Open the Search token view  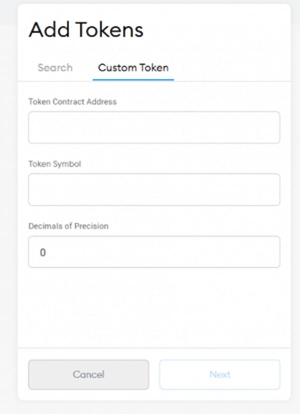[x=54, y=67]
